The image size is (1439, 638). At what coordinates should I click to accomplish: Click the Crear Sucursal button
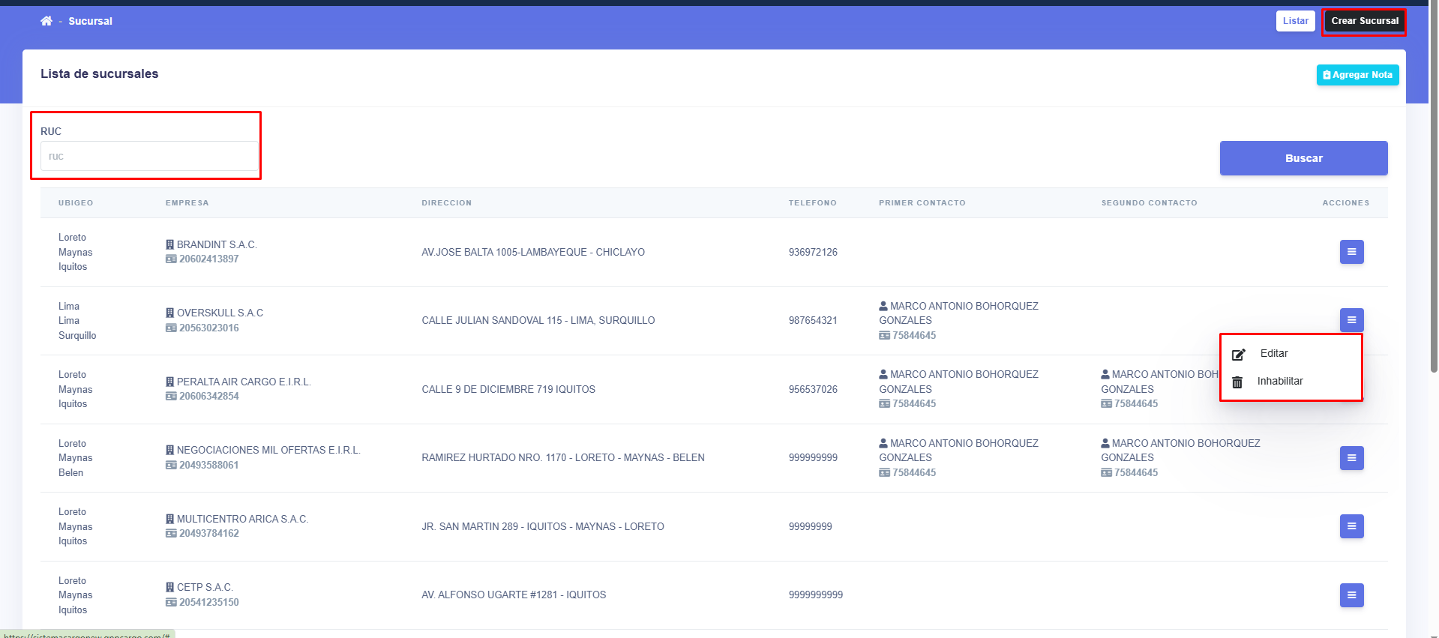click(1364, 21)
